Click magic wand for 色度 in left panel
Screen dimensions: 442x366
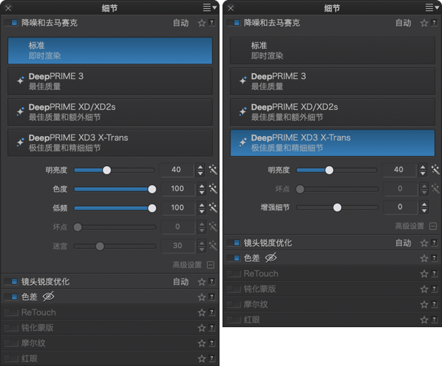213,189
